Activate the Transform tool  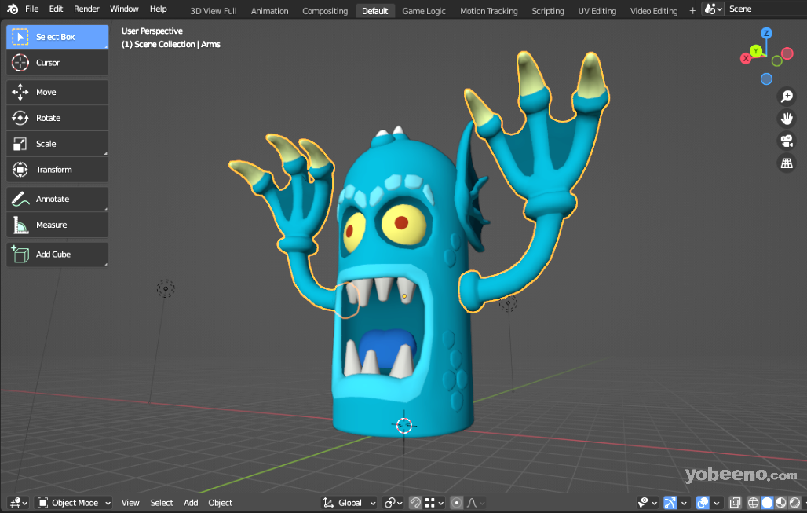[x=57, y=170]
